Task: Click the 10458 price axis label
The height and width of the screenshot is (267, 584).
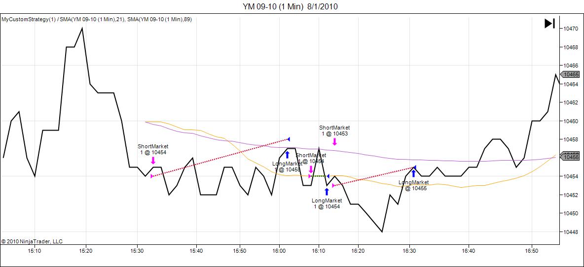Action: coord(571,139)
